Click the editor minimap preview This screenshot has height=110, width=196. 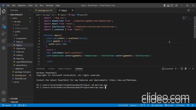pos(187,19)
